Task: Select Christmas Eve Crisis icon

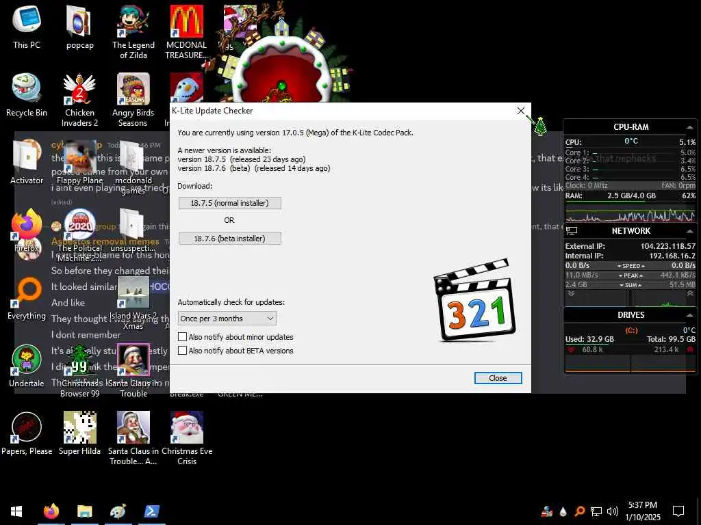Action: pos(186,438)
